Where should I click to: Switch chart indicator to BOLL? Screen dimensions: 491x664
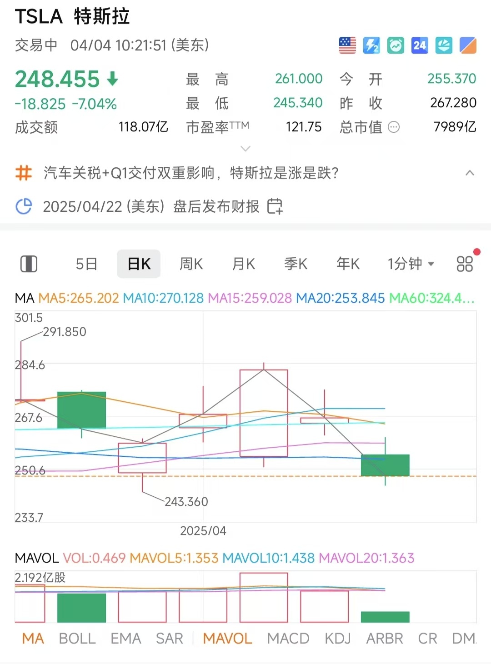(x=77, y=639)
